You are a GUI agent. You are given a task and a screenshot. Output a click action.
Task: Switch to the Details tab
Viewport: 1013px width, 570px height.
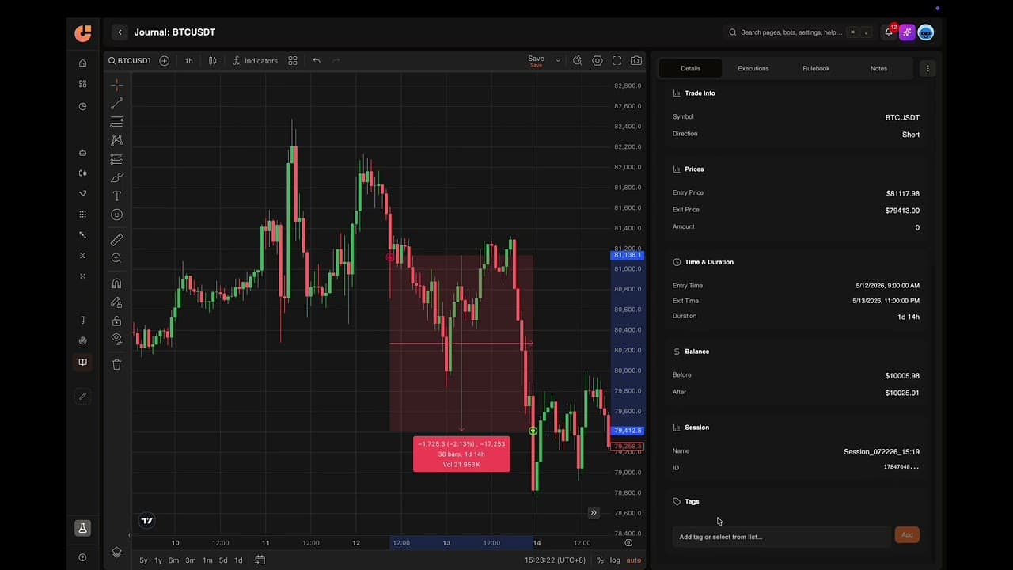[x=690, y=68]
